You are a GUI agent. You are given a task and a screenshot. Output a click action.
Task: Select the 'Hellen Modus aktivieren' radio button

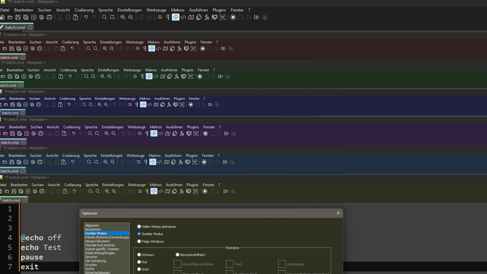pyautogui.click(x=139, y=226)
